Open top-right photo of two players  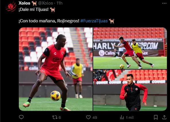click(x=130, y=48)
